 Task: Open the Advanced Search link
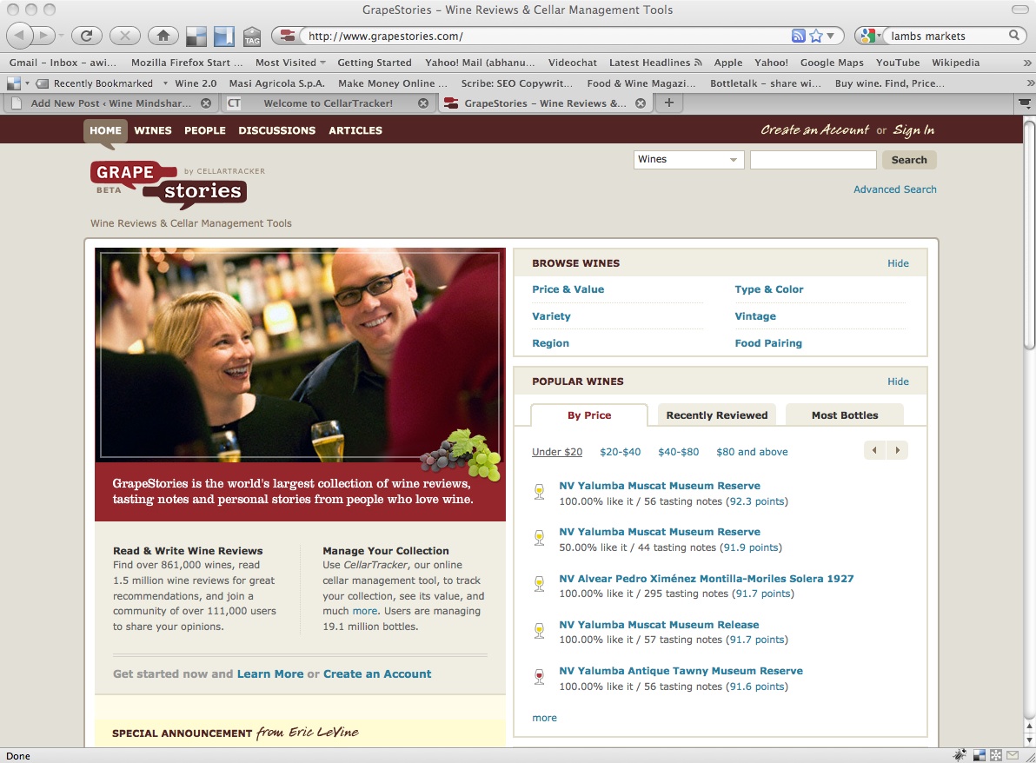(894, 189)
